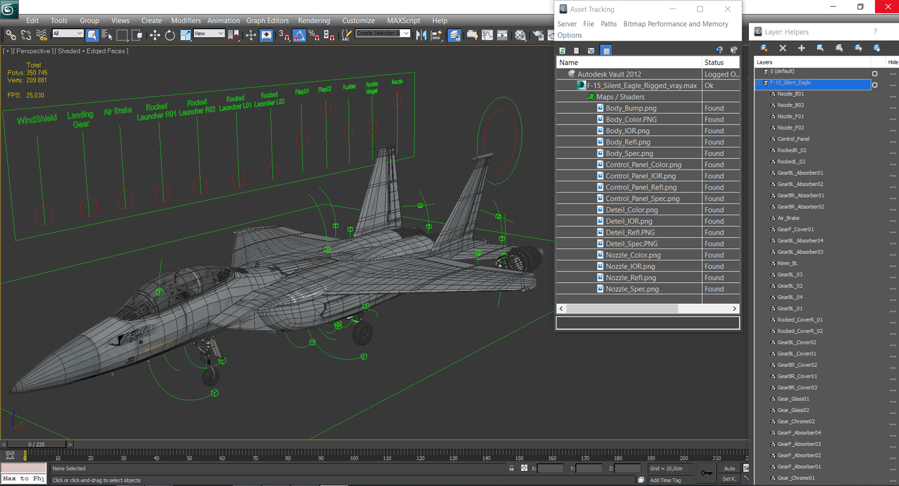Toggle Window/Crossing selection mode
The image size is (899, 486).
pos(137,35)
